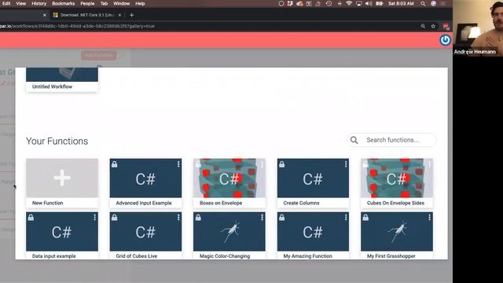Click the Your Functions heading
This screenshot has width=503, height=283.
pos(57,141)
